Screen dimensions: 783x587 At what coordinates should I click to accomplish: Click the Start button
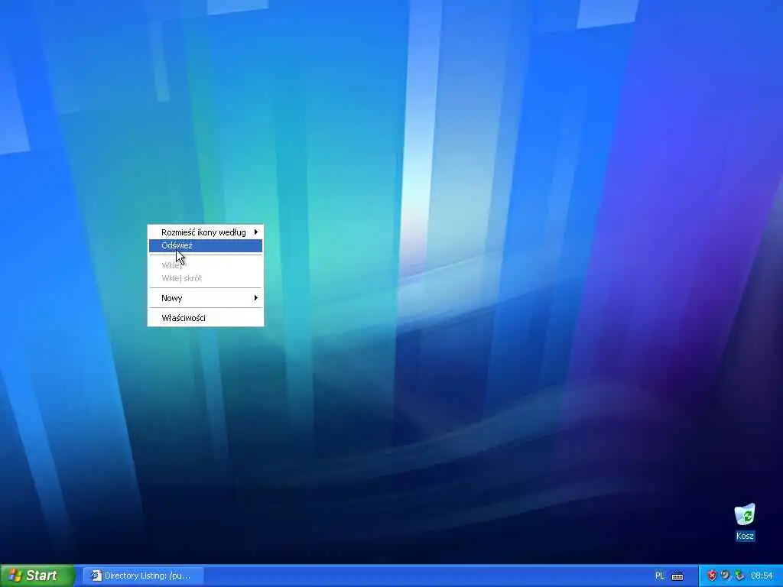click(37, 576)
